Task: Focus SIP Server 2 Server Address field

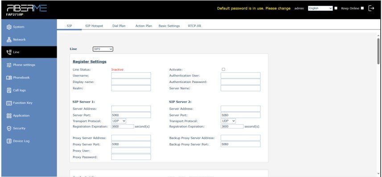Action: (x=240, y=109)
